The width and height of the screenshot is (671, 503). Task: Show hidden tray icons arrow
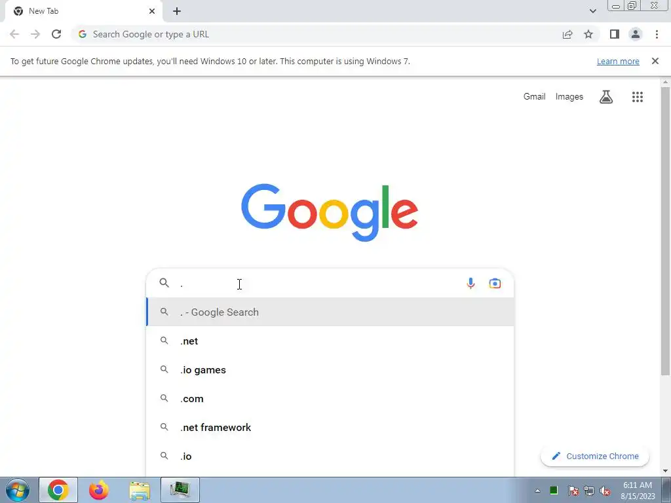point(537,491)
